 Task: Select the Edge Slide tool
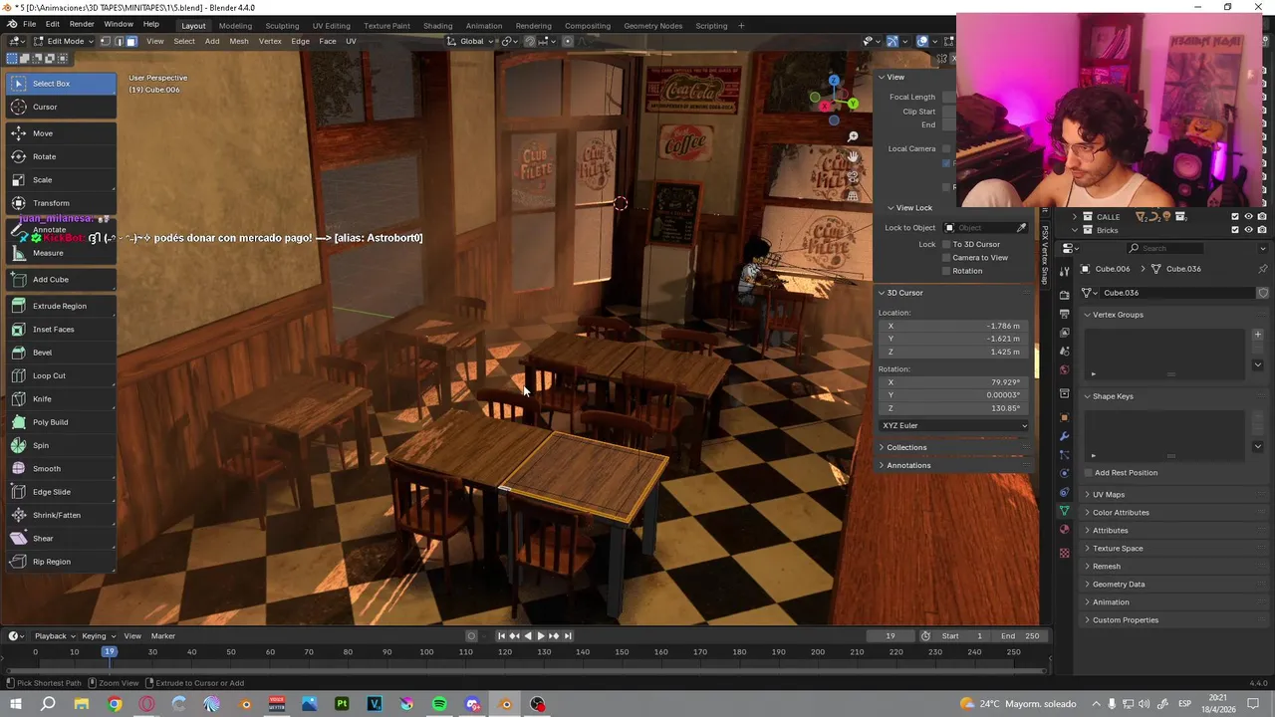click(x=60, y=492)
